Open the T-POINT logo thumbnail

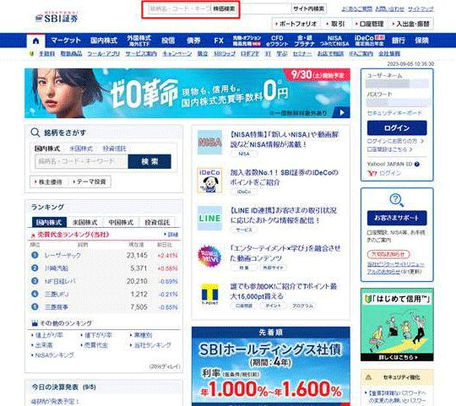click(x=209, y=294)
